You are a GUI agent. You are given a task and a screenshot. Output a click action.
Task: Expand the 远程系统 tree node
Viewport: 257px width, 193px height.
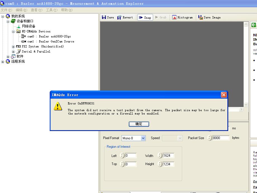pos(3,62)
